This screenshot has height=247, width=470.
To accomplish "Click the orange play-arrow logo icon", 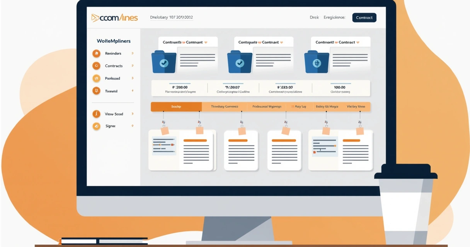I will point(95,18).
